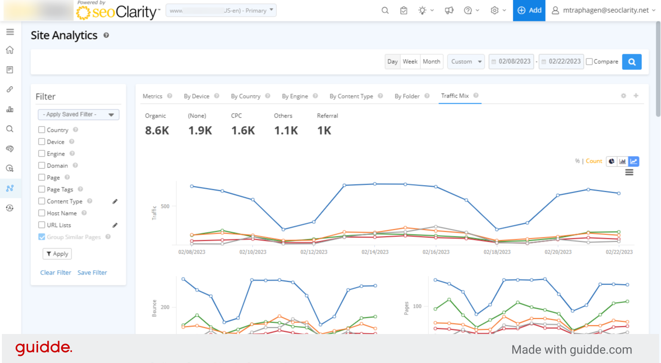This screenshot has height=363, width=661.
Task: Click the lightbulb icon in header
Action: pyautogui.click(x=422, y=10)
